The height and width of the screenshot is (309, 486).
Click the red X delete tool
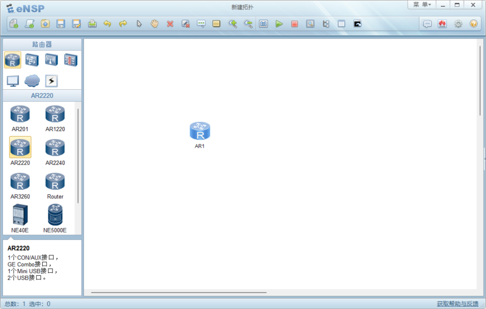coord(170,24)
